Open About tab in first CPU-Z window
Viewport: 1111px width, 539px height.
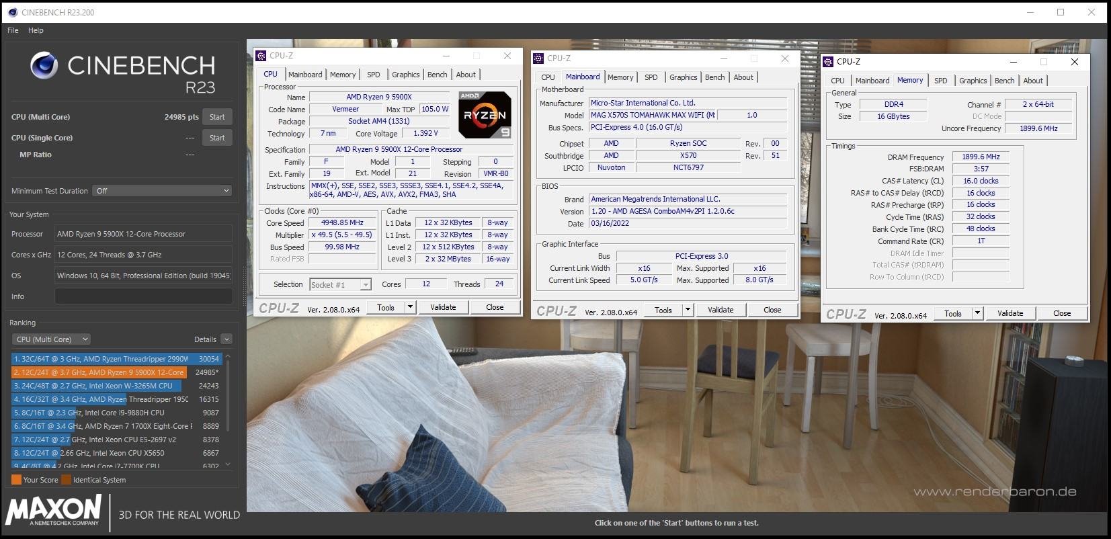click(466, 75)
